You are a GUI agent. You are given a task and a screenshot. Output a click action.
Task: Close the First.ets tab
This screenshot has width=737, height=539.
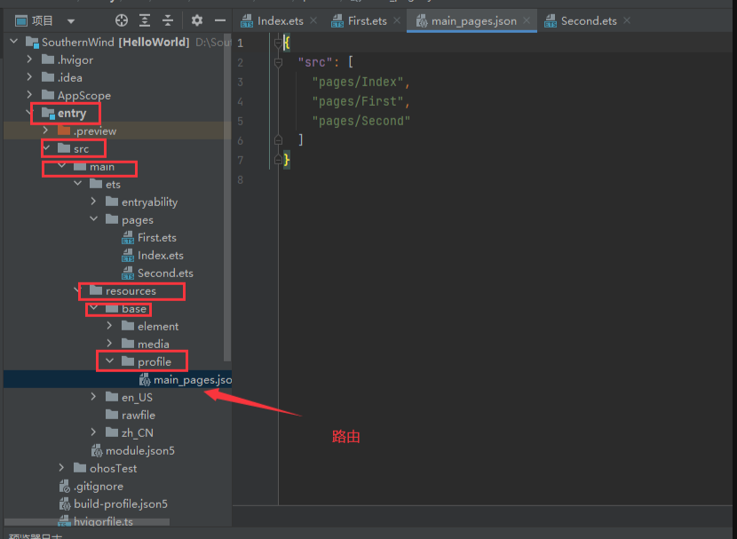tap(397, 20)
